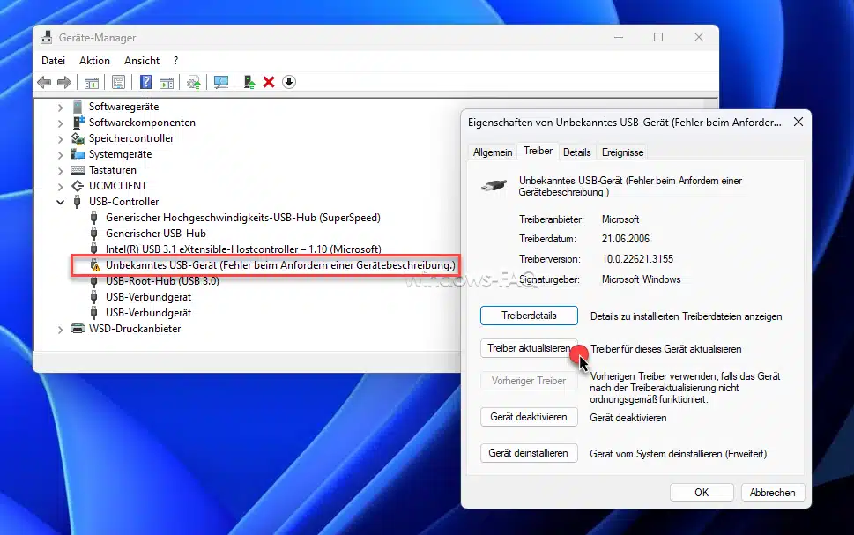Select the Generischer USB-Hub label
Screen dimensions: 854x535
(x=156, y=234)
